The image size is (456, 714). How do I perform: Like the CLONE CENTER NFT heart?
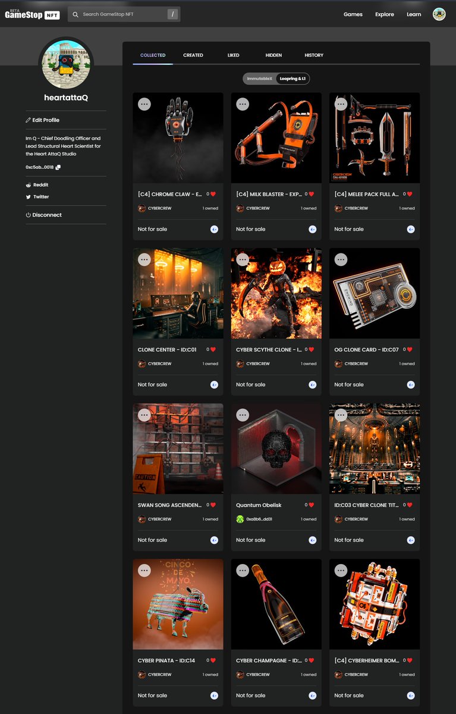(213, 350)
